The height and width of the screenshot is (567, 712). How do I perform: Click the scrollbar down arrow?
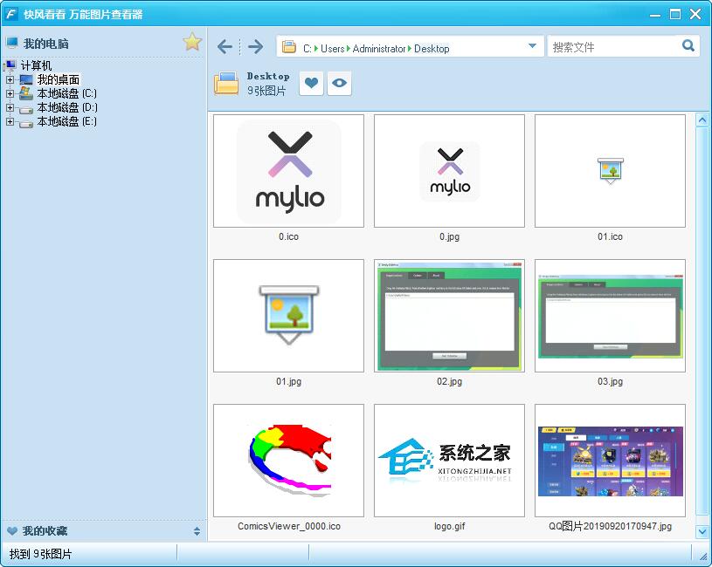702,531
